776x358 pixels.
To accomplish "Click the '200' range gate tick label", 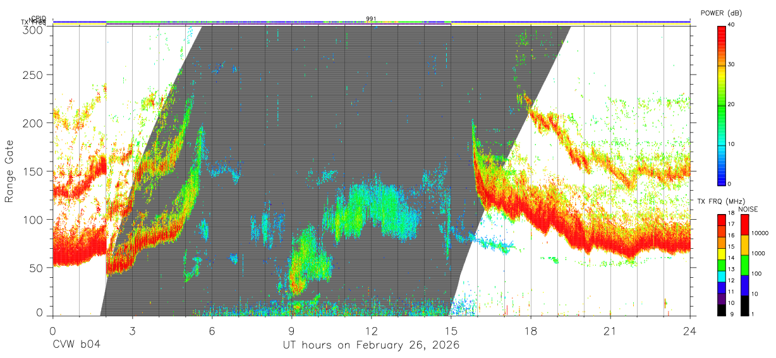I will 33,123.
